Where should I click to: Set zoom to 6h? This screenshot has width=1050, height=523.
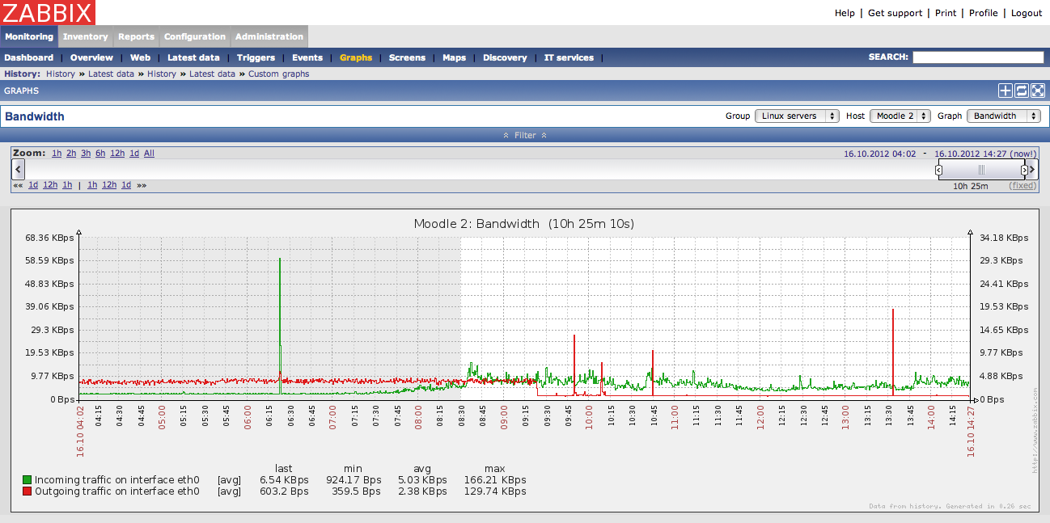point(100,153)
